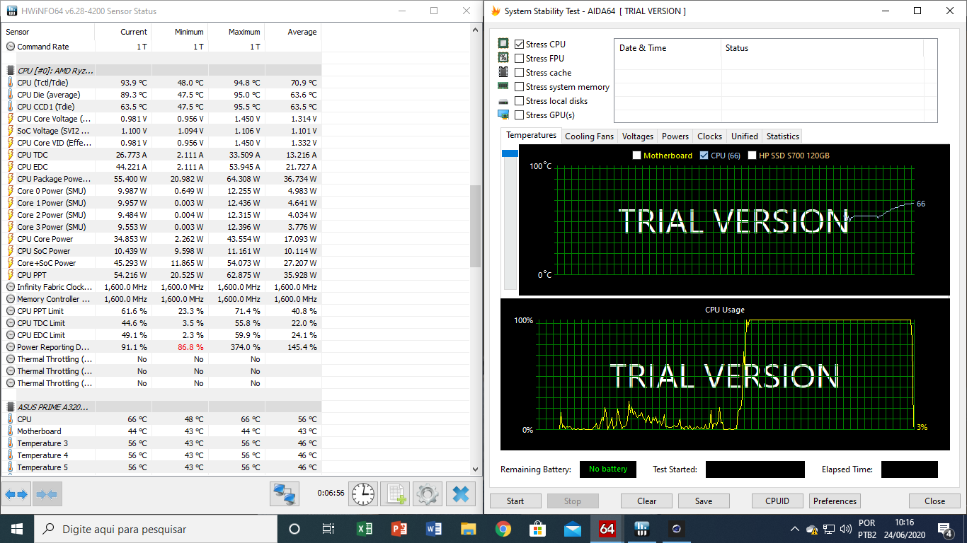The image size is (967, 543).
Task: Click Clear button in AIDA64
Action: [646, 501]
